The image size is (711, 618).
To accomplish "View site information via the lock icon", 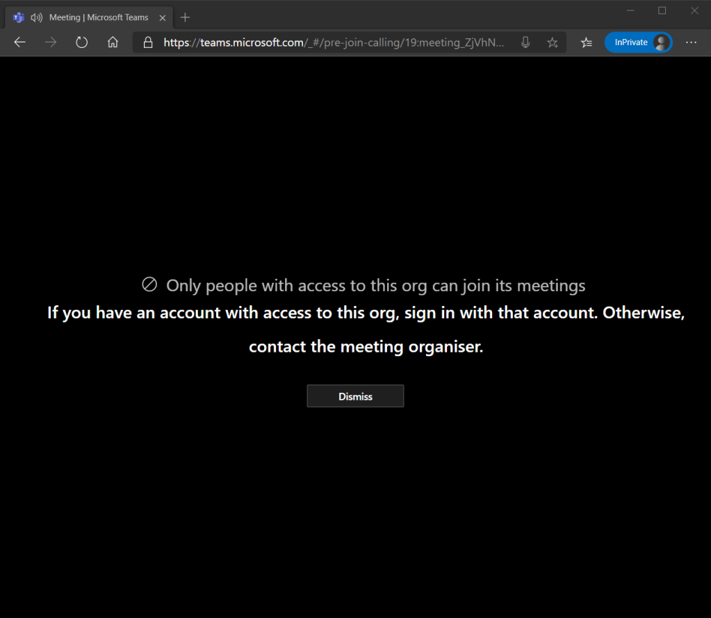I will (x=147, y=42).
